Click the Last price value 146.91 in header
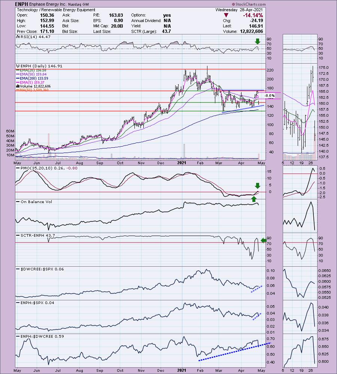The height and width of the screenshot is (374, 337). 256,26
